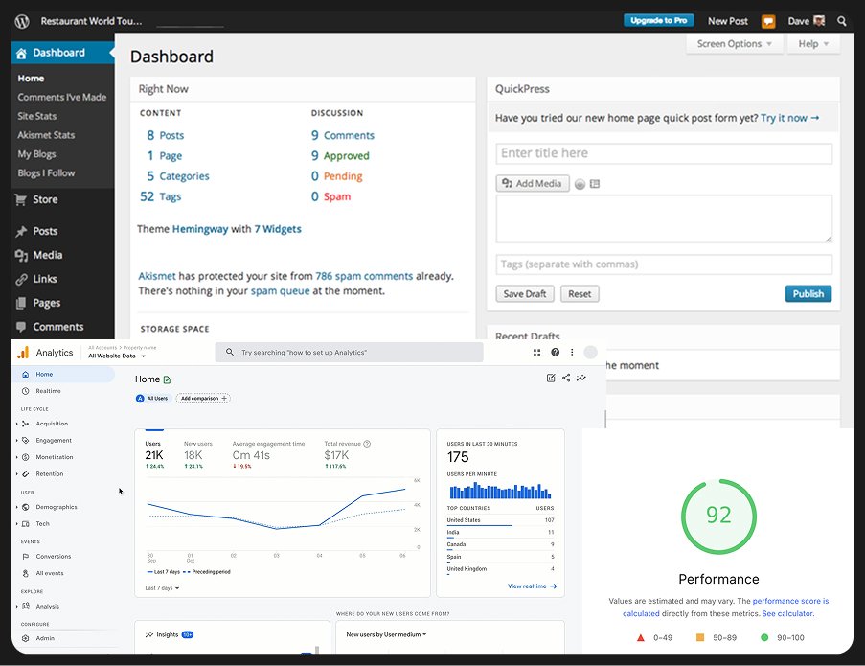Click the Publish button in QuickPress
The height and width of the screenshot is (666, 865).
pyautogui.click(x=808, y=294)
